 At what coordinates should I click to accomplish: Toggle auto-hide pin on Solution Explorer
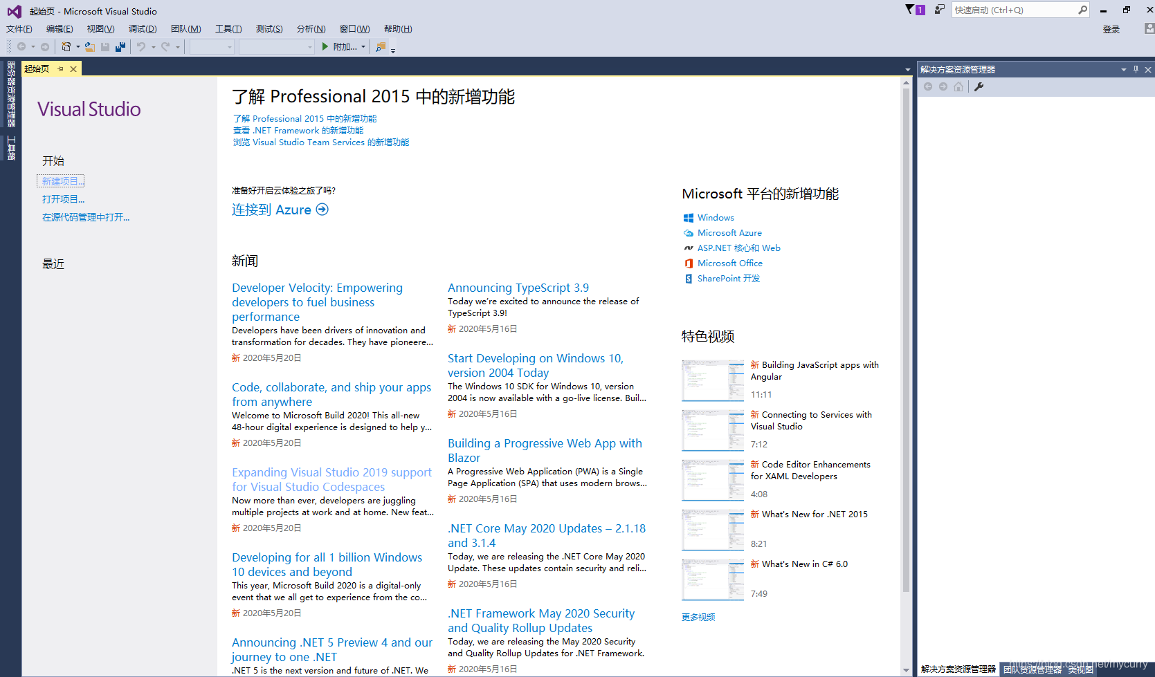[1136, 69]
